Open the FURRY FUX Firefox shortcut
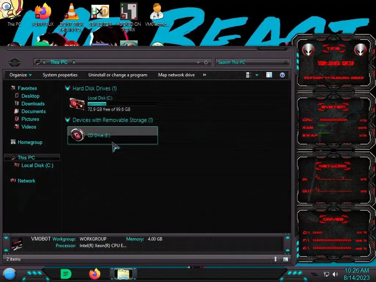376x282 pixels. 43,14
